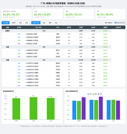127x134 pixels.
Task: Expand the 永泰优选2队 row arrow
Action: click(x=26, y=50)
